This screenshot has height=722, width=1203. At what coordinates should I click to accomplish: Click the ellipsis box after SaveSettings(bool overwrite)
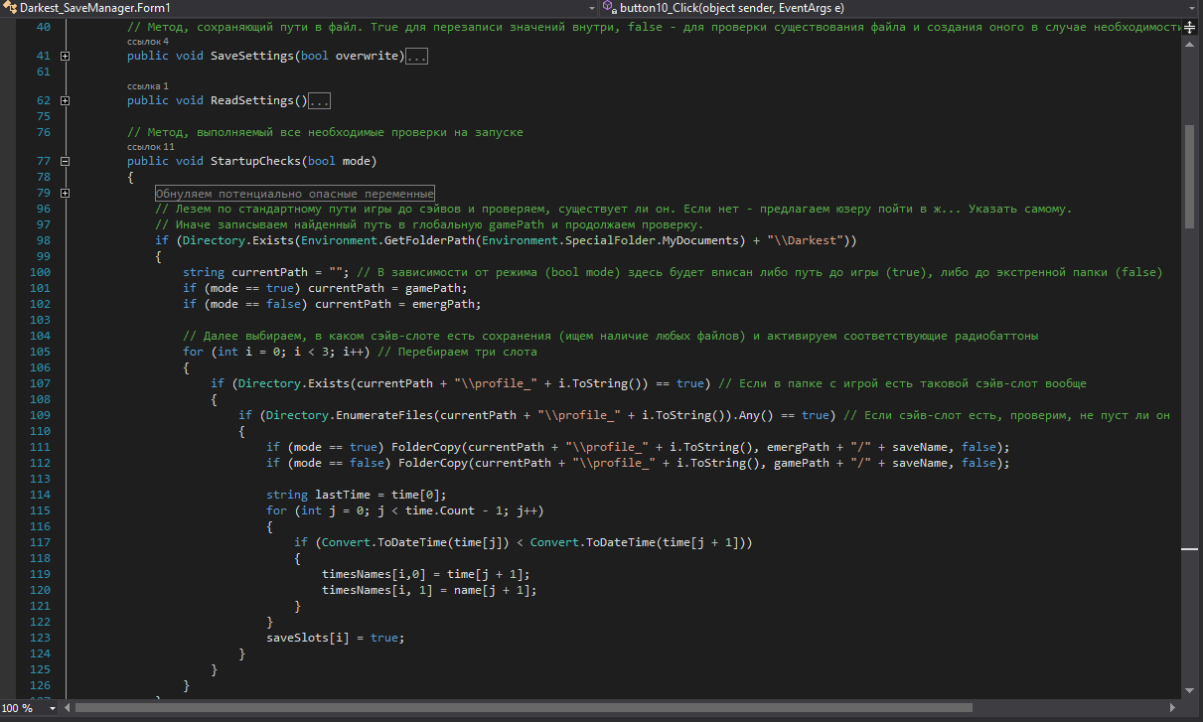417,57
